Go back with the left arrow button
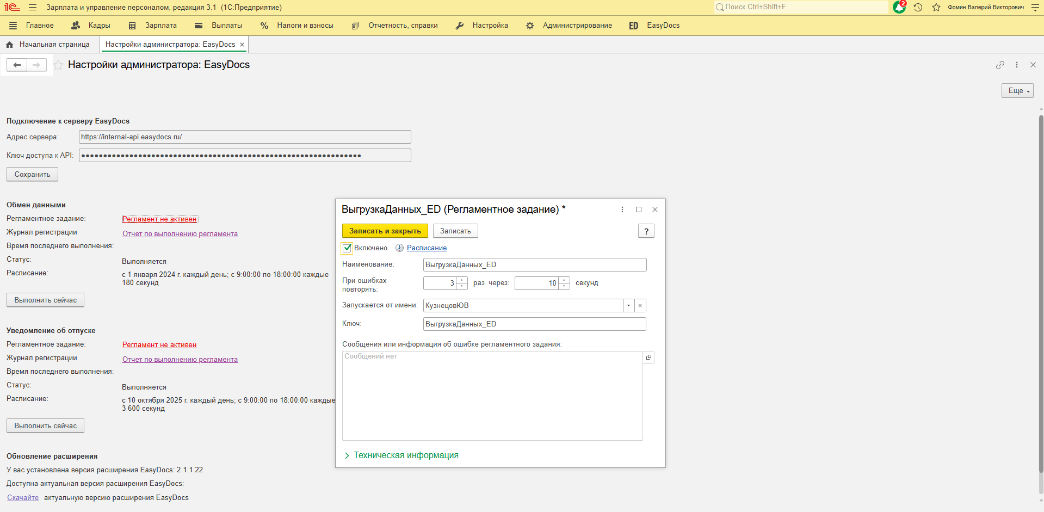The width and height of the screenshot is (1044, 512). point(17,65)
